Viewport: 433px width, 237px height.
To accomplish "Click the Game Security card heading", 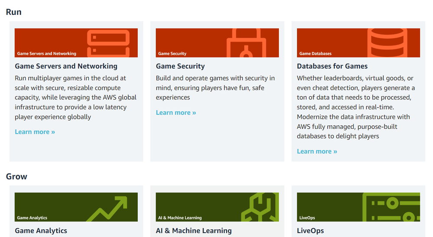I will pyautogui.click(x=180, y=66).
